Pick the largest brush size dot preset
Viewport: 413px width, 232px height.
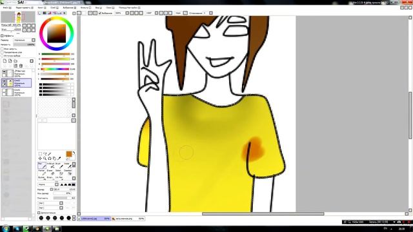click(x=69, y=218)
